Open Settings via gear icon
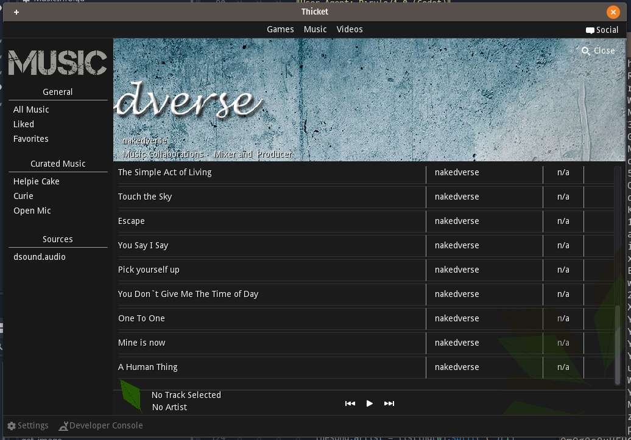631x440 pixels. 12,426
